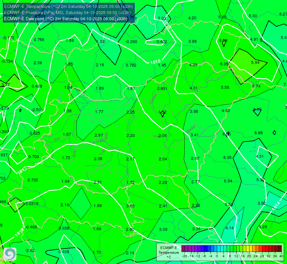Click the 1018 isobar label

(x=19, y=232)
